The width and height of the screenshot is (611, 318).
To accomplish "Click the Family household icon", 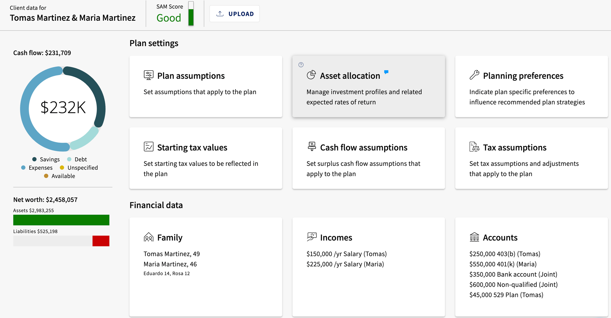I will pos(148,237).
